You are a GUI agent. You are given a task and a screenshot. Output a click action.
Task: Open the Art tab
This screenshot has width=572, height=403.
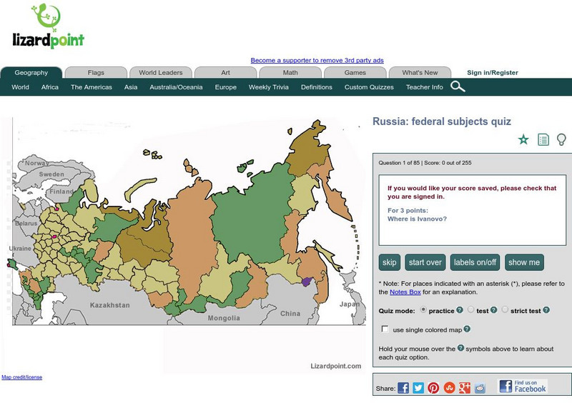225,73
